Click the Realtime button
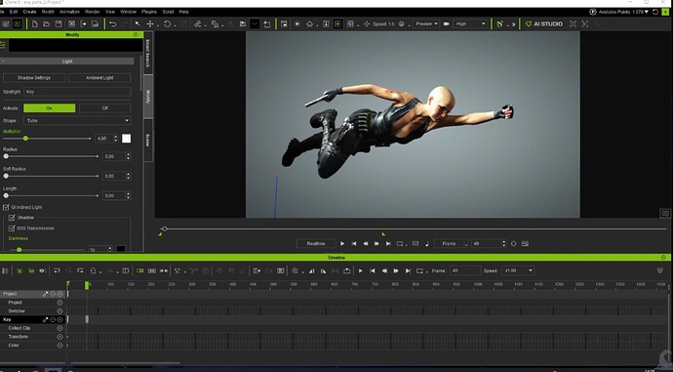The image size is (673, 372). pyautogui.click(x=316, y=243)
